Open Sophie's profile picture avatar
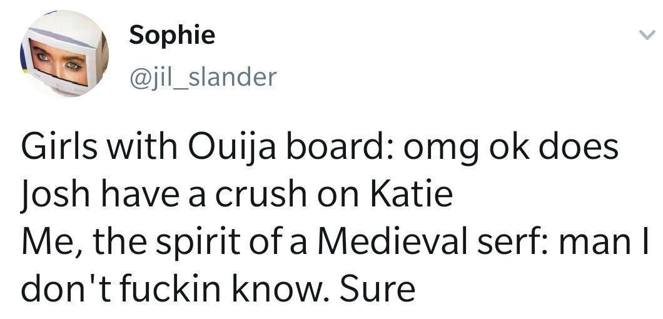The width and height of the screenshot is (663, 319). 64,54
